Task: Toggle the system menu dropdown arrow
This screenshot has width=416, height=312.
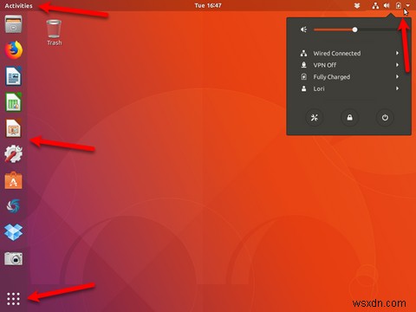Action: 407,5
